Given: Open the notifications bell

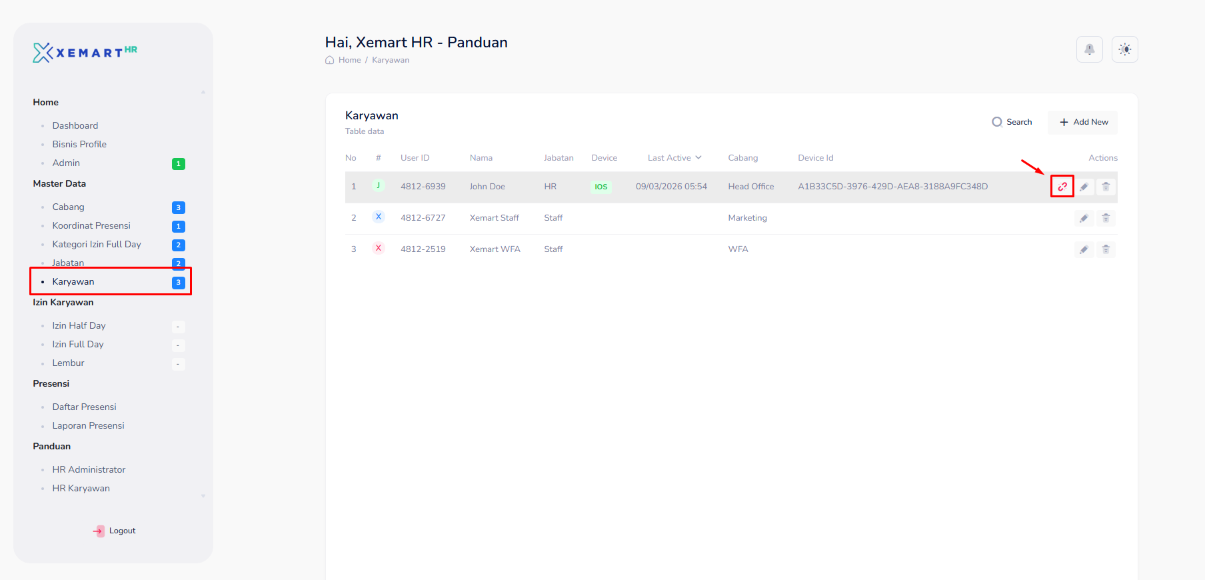Looking at the screenshot, I should (1089, 49).
